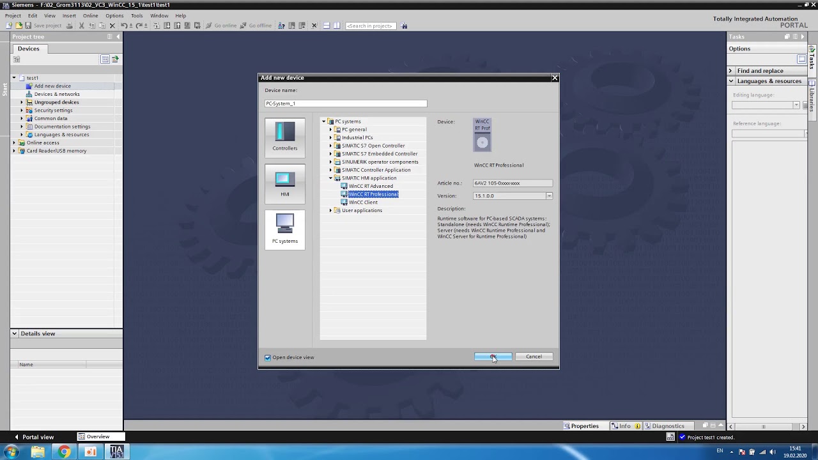Expand the PC general folder
Screen dimensions: 818x460
331,130
